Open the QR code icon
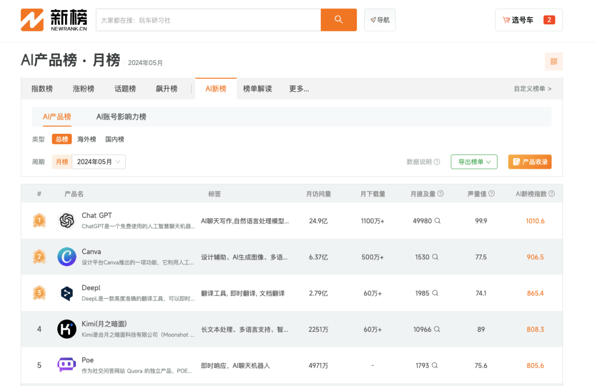This screenshot has height=386, width=595. [554, 62]
